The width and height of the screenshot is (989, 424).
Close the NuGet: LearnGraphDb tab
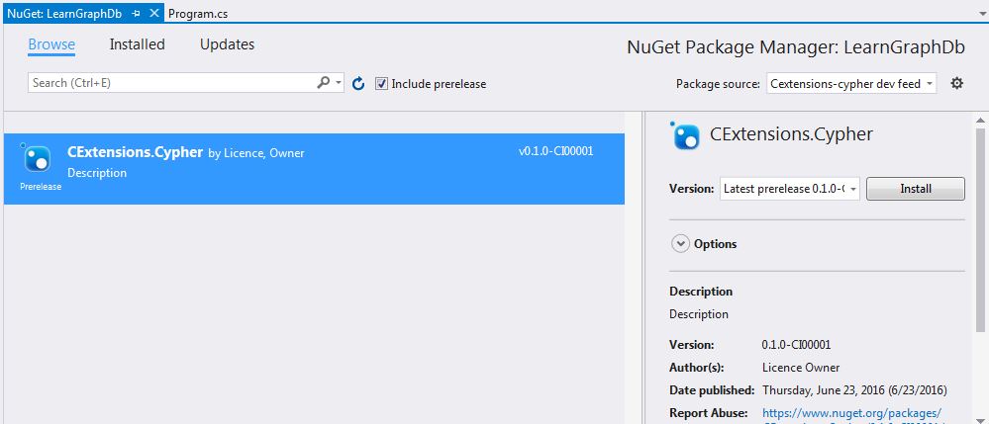[153, 13]
